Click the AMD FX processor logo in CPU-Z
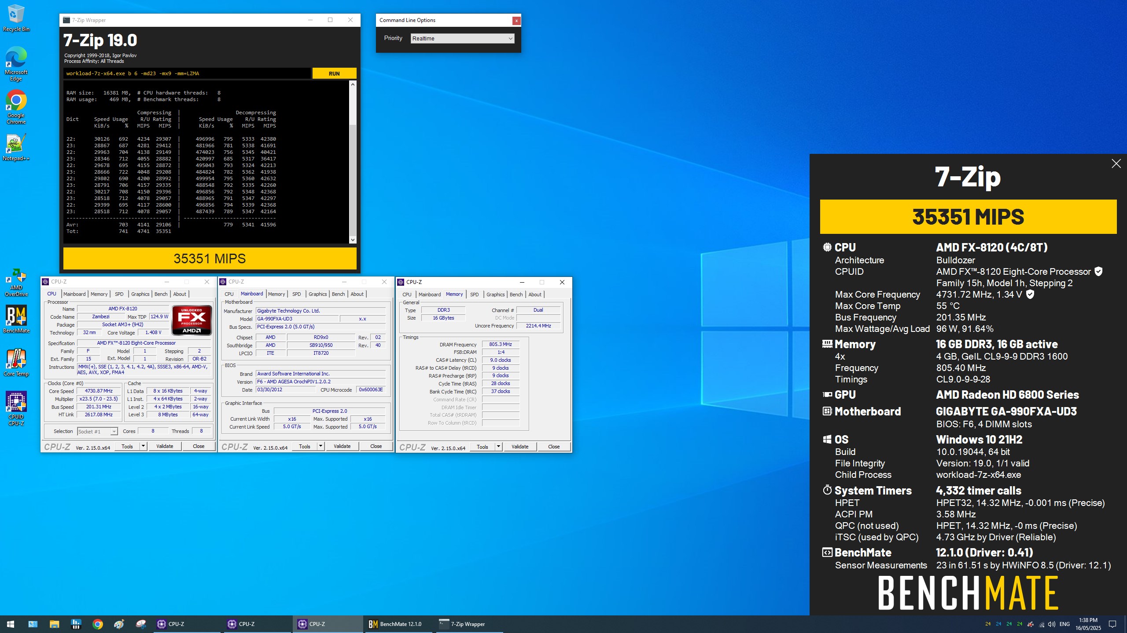1127x633 pixels. click(x=192, y=320)
